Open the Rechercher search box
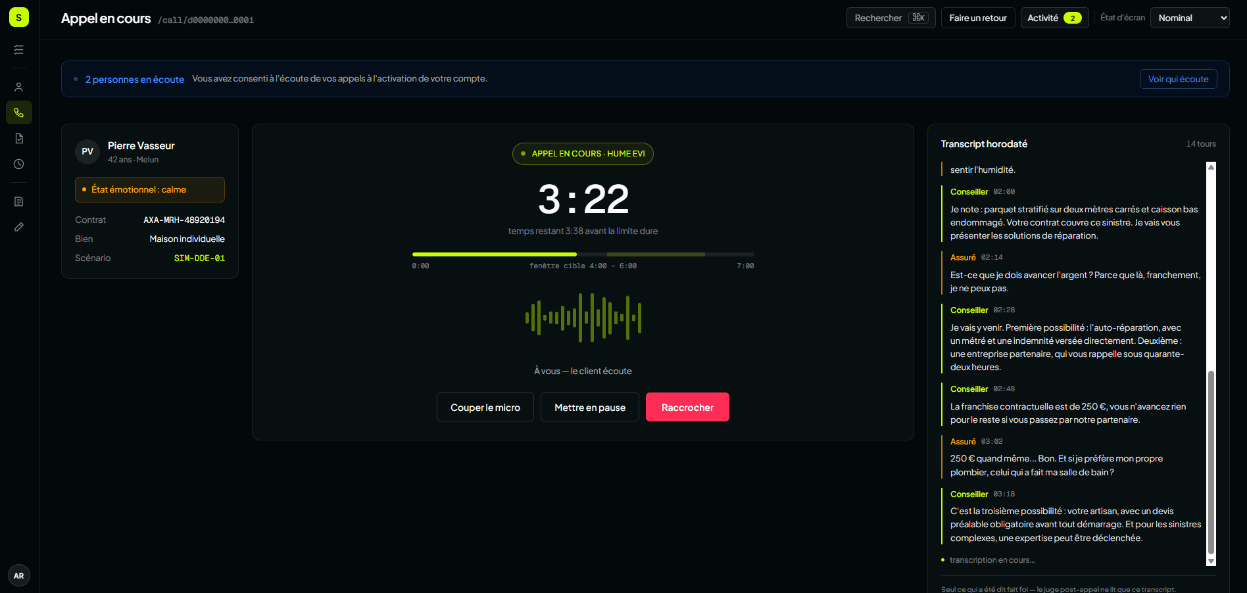1247x593 pixels. (891, 18)
